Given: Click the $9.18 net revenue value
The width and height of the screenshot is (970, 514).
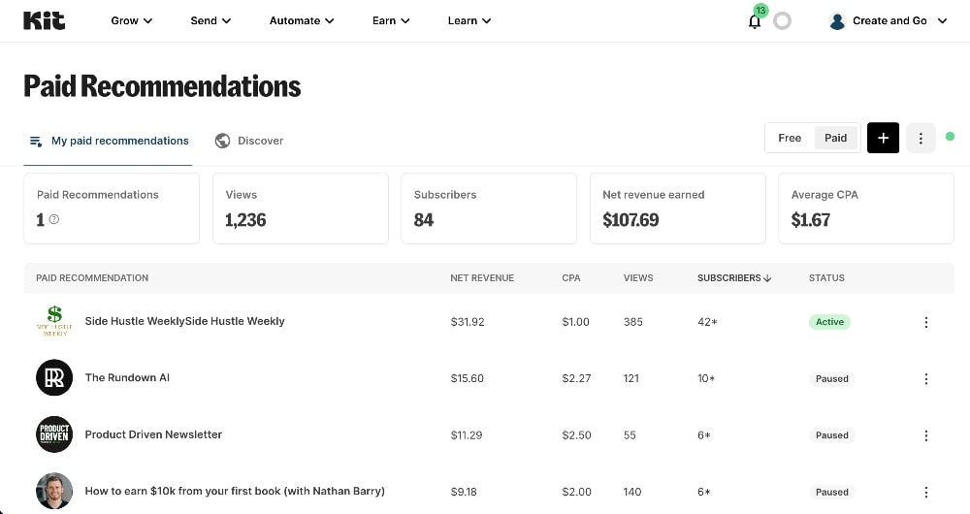Looking at the screenshot, I should 464,493.
